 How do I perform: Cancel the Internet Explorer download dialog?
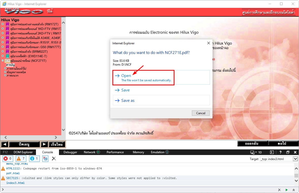(201, 113)
